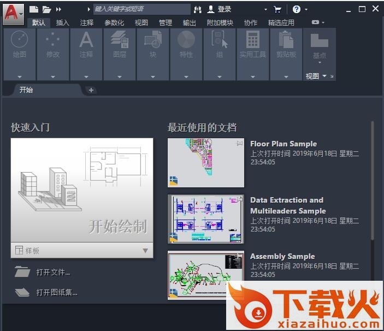Click the Help question mark icon
This screenshot has height=331, width=384.
(x=296, y=9)
